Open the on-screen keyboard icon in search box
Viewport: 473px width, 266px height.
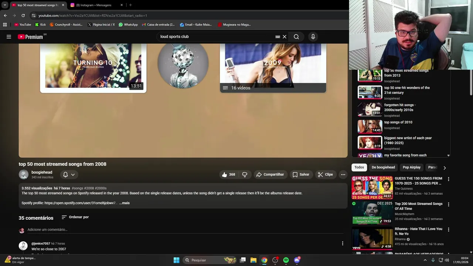[278, 37]
